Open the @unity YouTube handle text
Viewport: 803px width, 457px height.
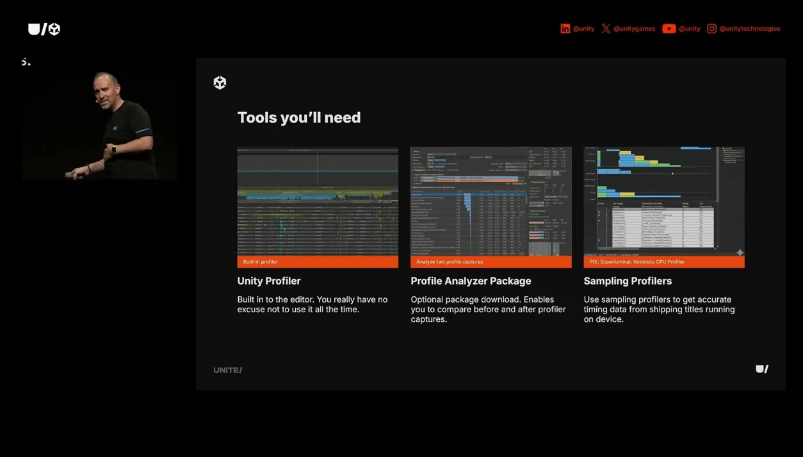point(689,28)
